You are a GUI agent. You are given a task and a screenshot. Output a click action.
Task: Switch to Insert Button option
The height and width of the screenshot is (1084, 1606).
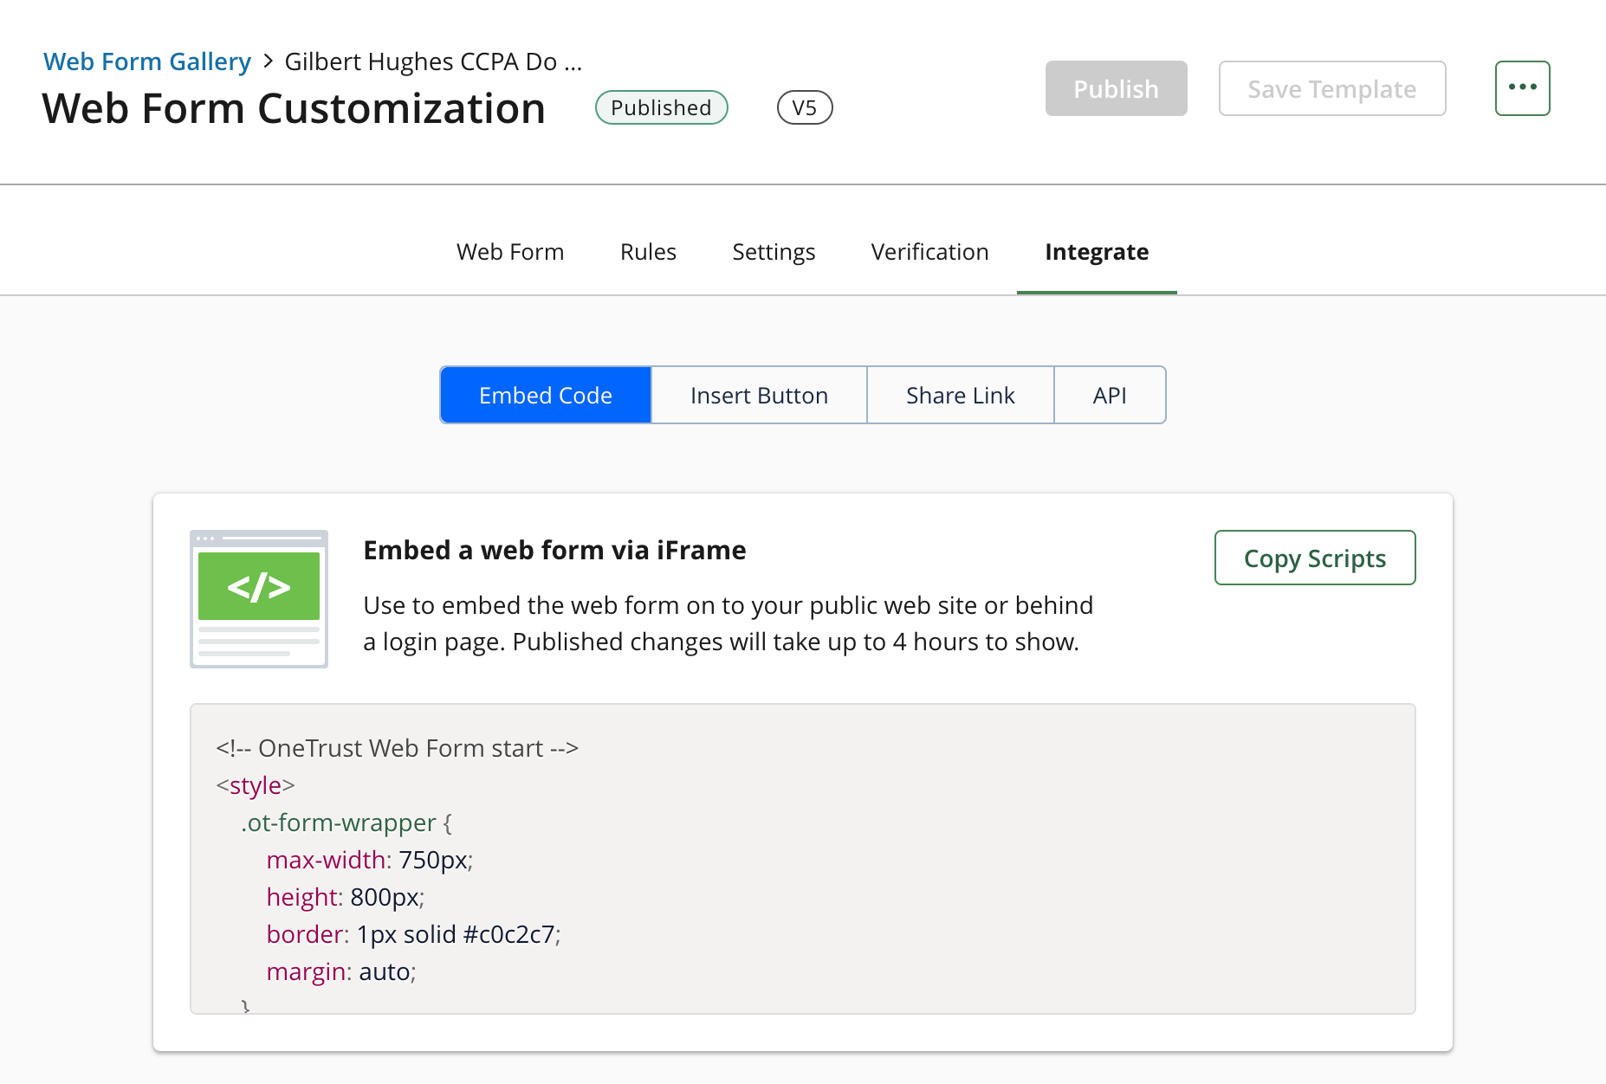point(759,396)
